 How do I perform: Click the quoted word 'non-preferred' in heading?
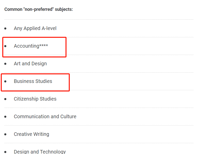(39, 9)
